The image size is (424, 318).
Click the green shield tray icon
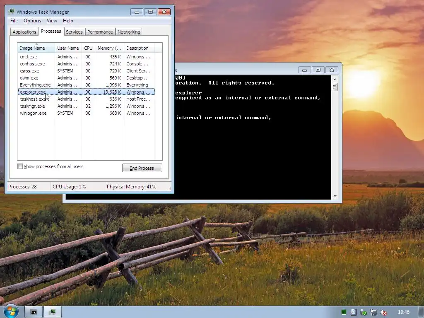tap(364, 312)
